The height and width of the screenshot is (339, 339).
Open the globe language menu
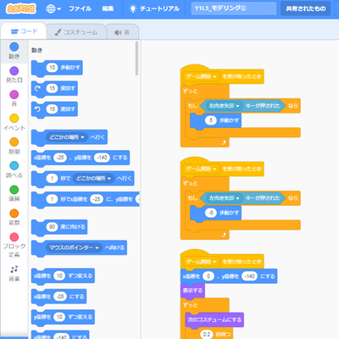[x=53, y=8]
